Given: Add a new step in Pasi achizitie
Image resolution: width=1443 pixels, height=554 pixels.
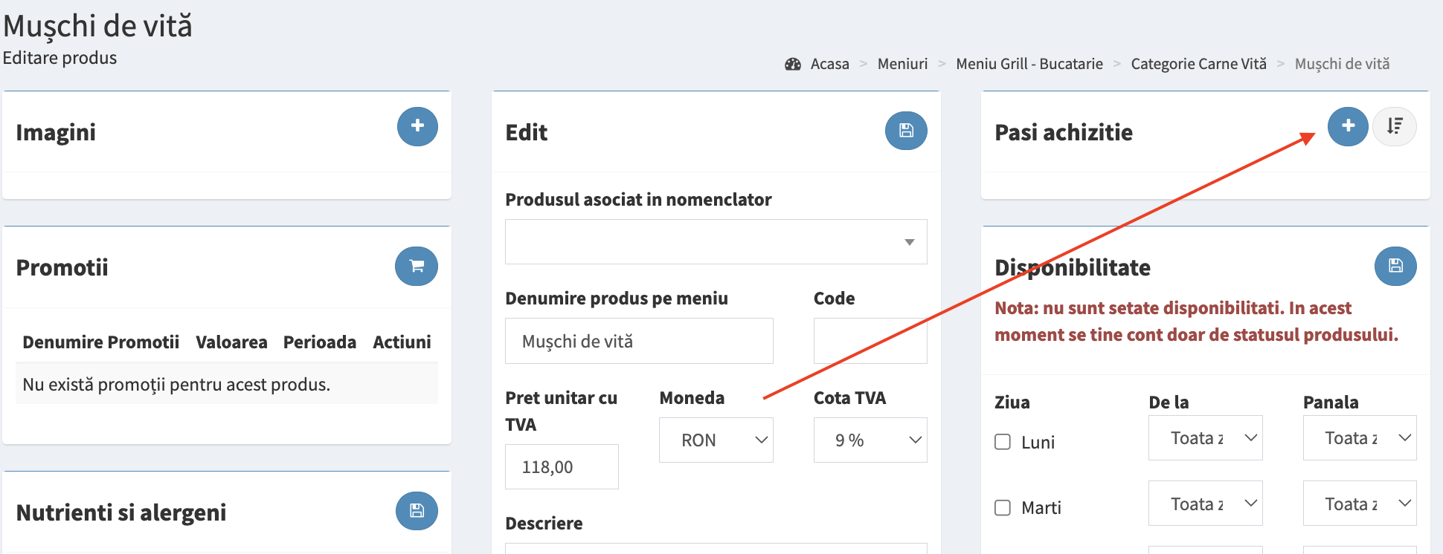Looking at the screenshot, I should [x=1348, y=126].
